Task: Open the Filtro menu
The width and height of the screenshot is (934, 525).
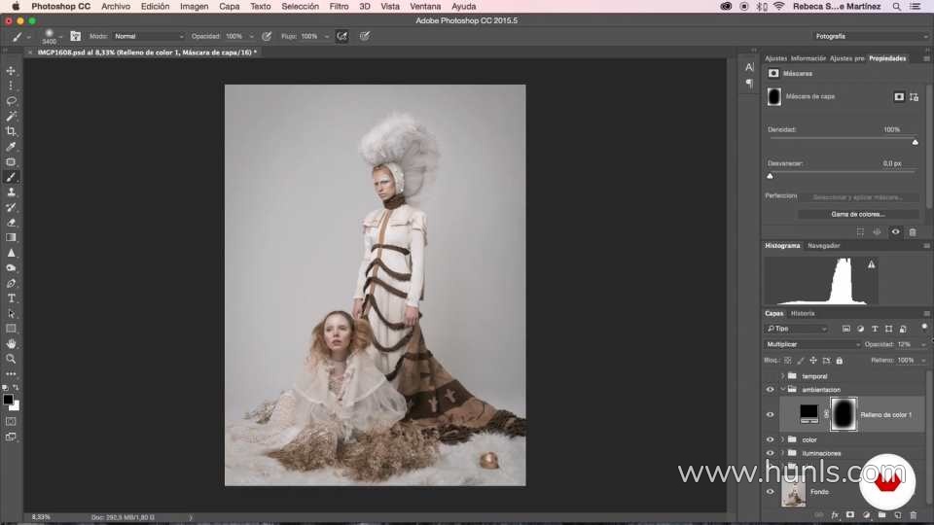Action: click(339, 6)
